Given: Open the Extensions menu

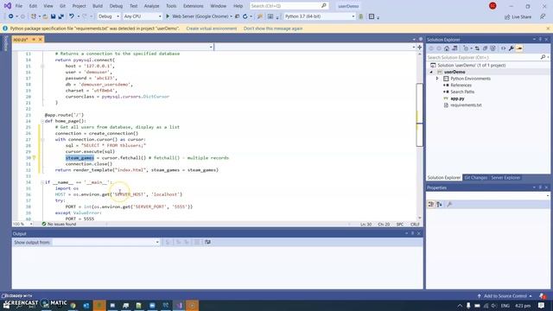Looking at the screenshot, I should coord(194,6).
